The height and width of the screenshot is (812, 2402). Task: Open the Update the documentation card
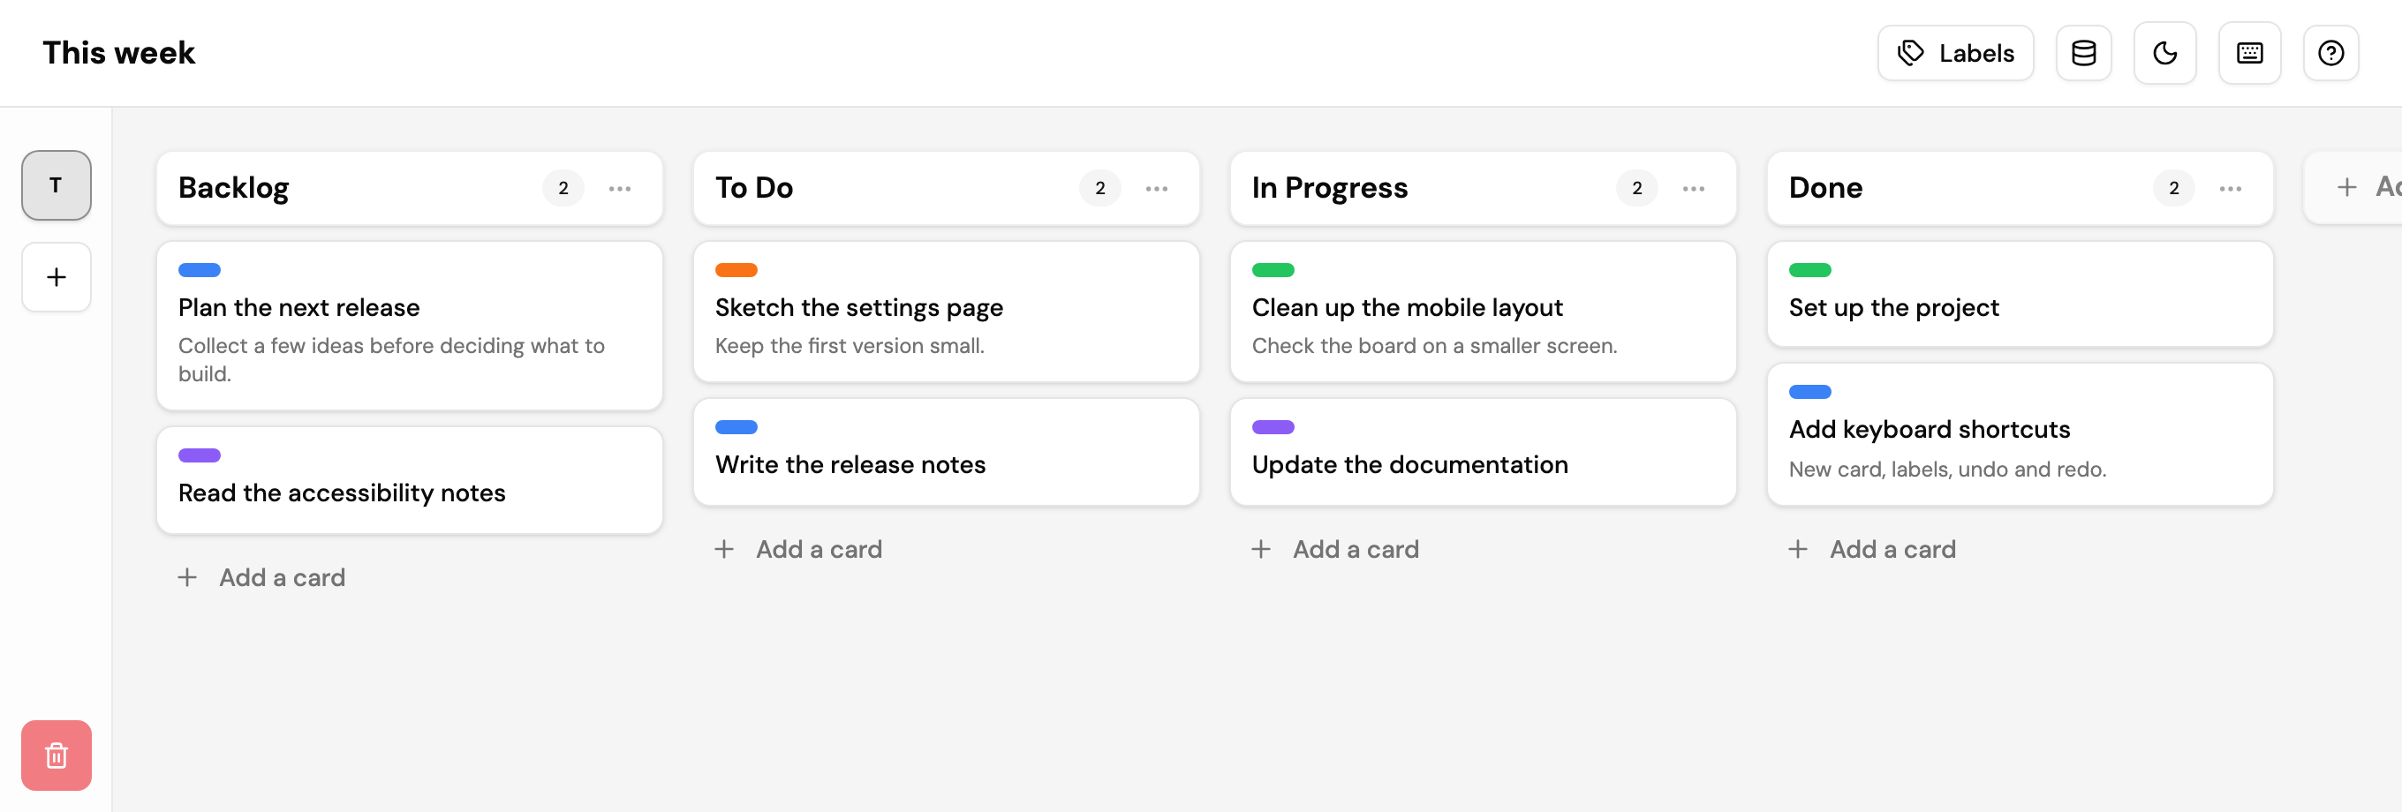[x=1484, y=452]
